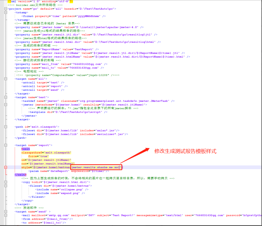Click the out="${jmeter.result.htmlName}" line
Image resolution: width=262 pixels, height=226 pixels.
48,164
